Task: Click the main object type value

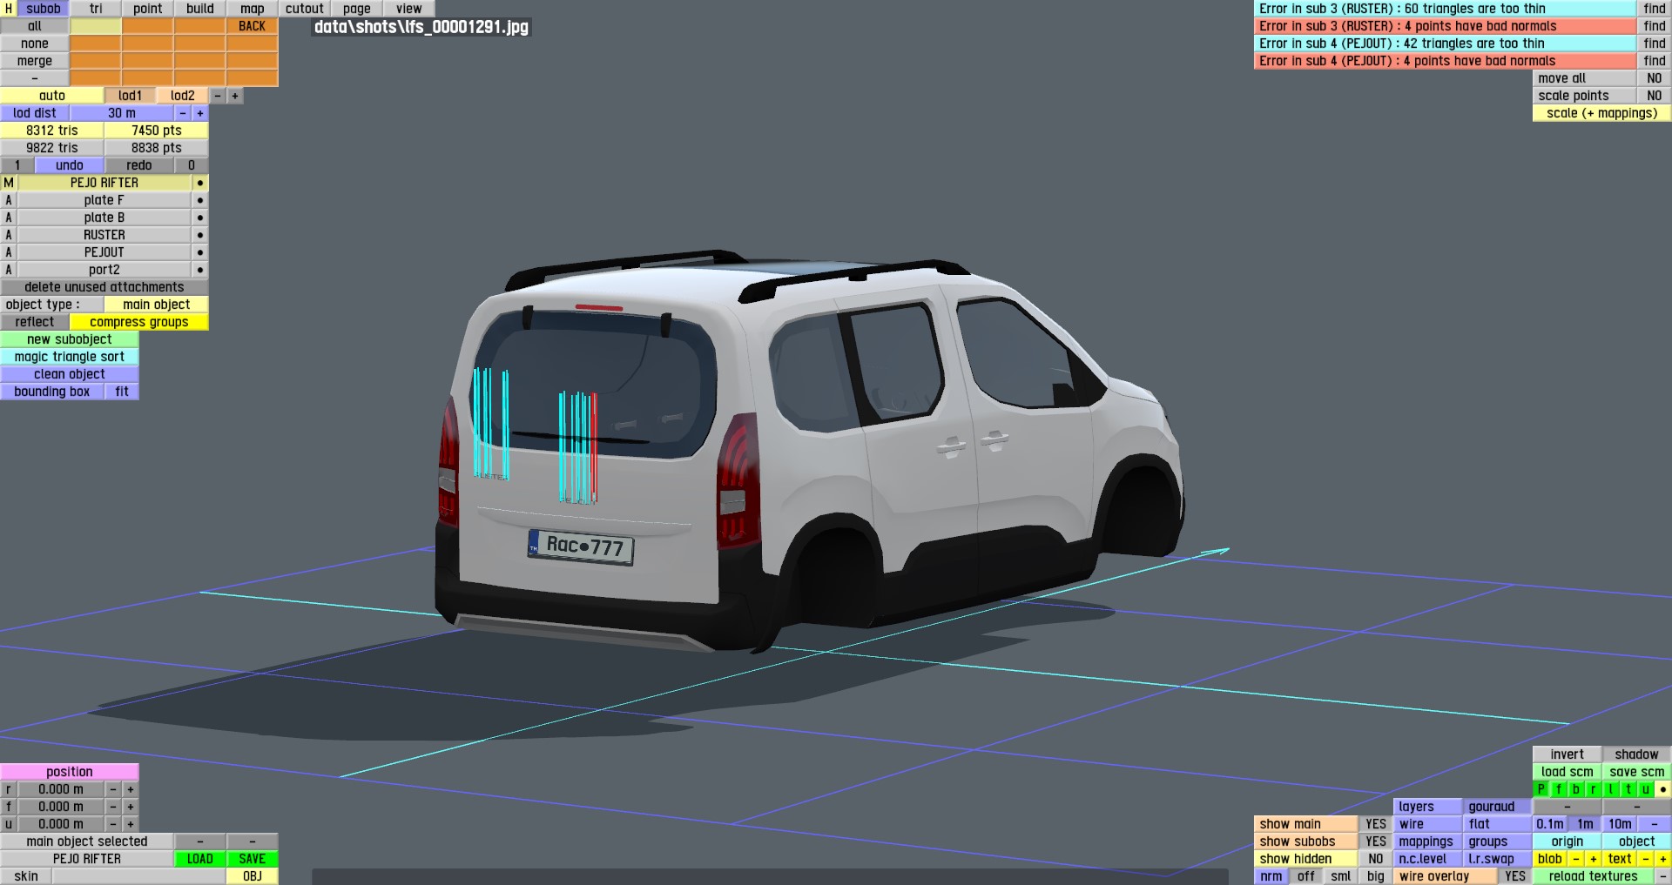Action: click(157, 305)
